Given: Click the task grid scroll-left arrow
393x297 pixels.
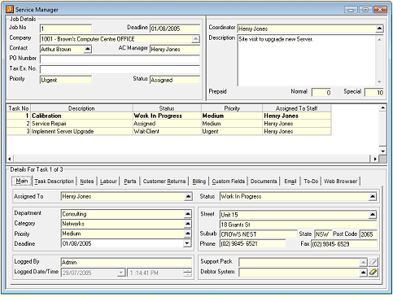Looking at the screenshot, I should pos(10,159).
